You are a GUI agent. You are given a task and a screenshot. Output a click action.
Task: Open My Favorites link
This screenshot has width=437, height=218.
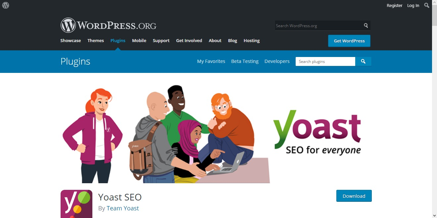pos(211,61)
